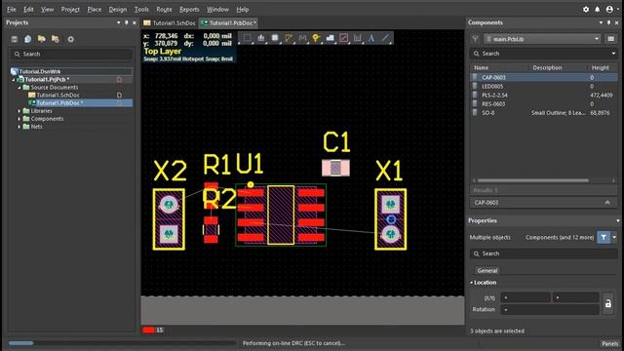Click the filter funnel icon in Components panel

[x=475, y=39]
